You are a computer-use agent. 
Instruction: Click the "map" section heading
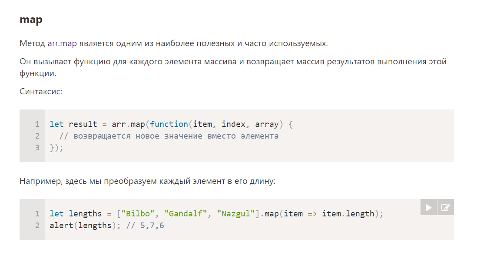(31, 20)
